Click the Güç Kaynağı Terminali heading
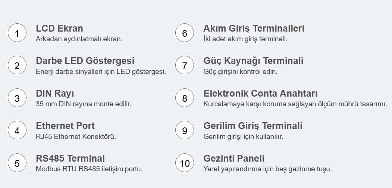The width and height of the screenshot is (392, 188). coord(253,61)
